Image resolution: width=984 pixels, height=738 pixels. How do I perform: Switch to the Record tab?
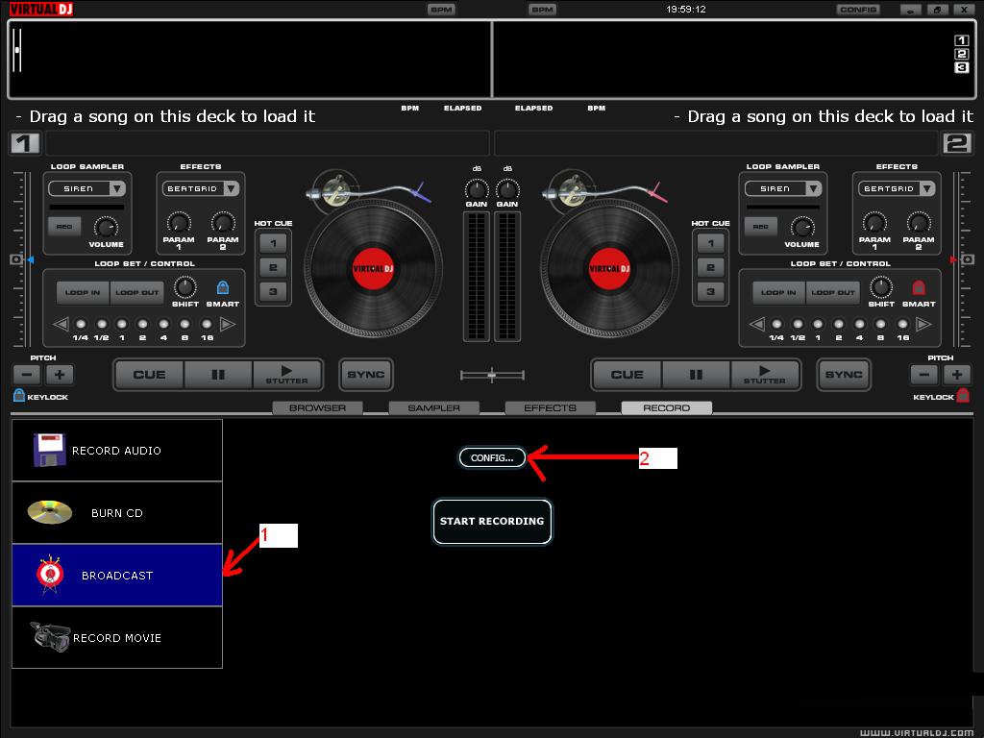click(x=667, y=407)
